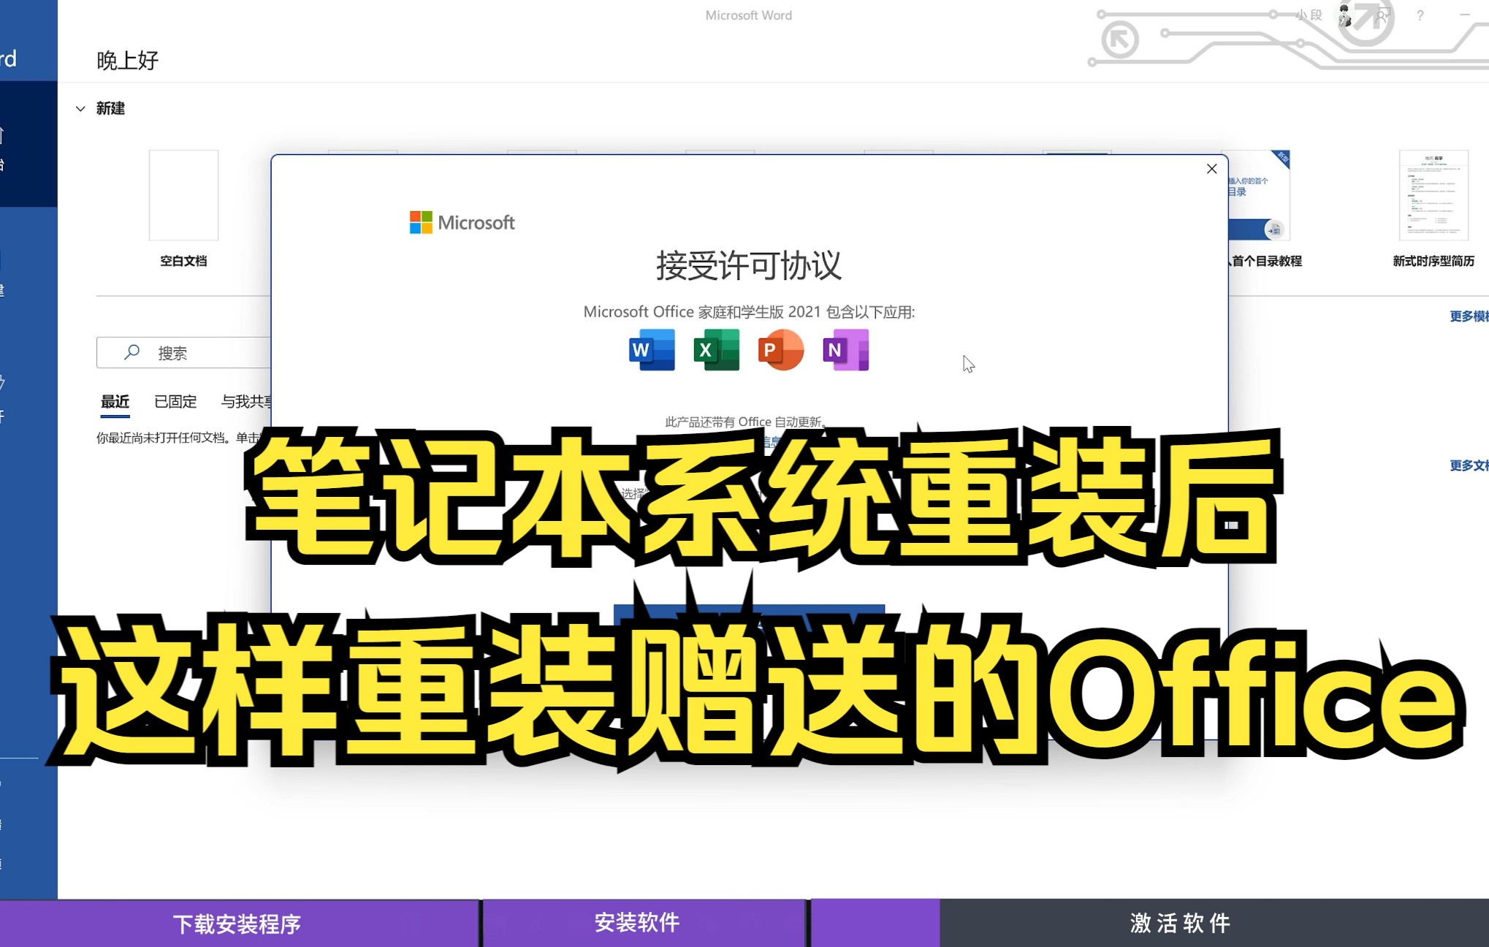Open the 空白文档 blank document thumbnail

click(183, 195)
